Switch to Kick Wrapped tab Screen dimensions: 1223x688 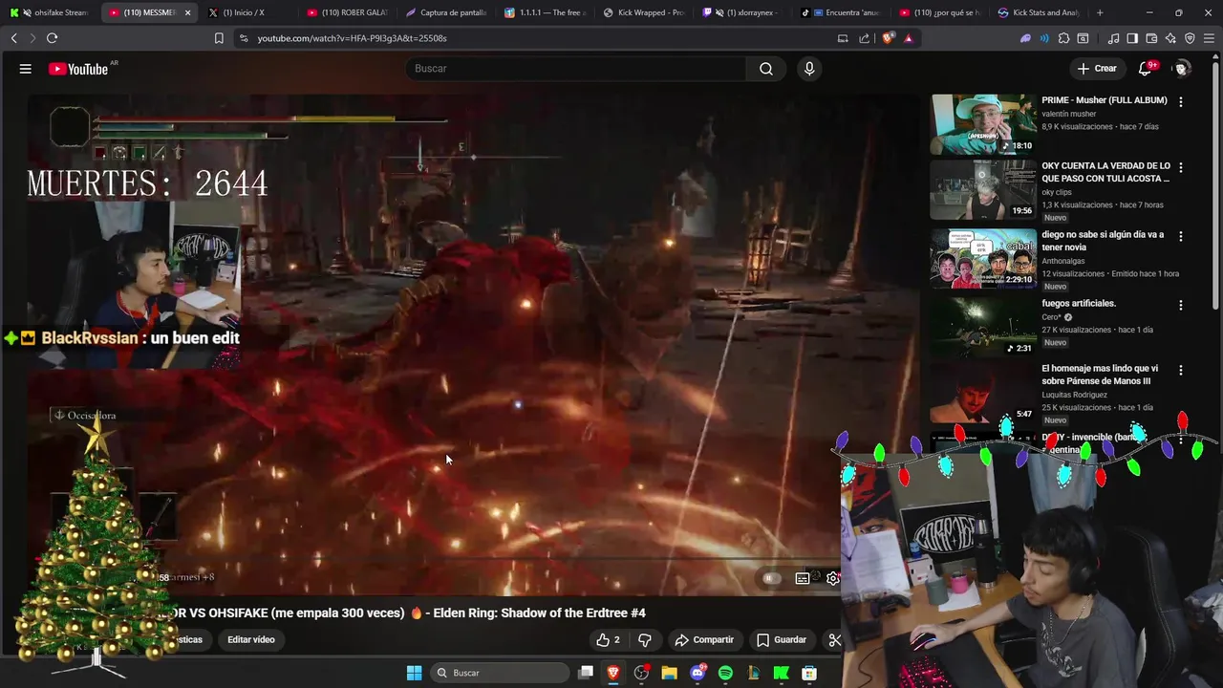(644, 12)
